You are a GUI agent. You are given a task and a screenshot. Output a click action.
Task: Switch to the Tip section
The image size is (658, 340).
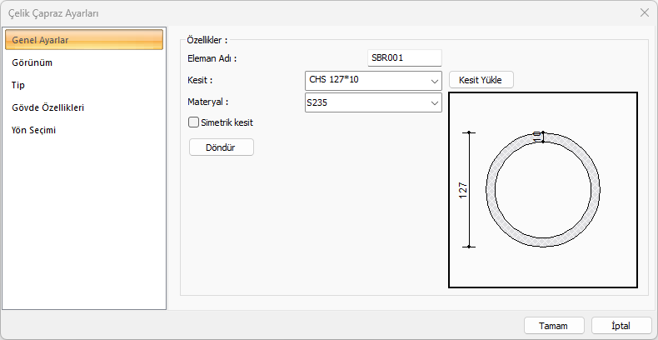(x=84, y=85)
